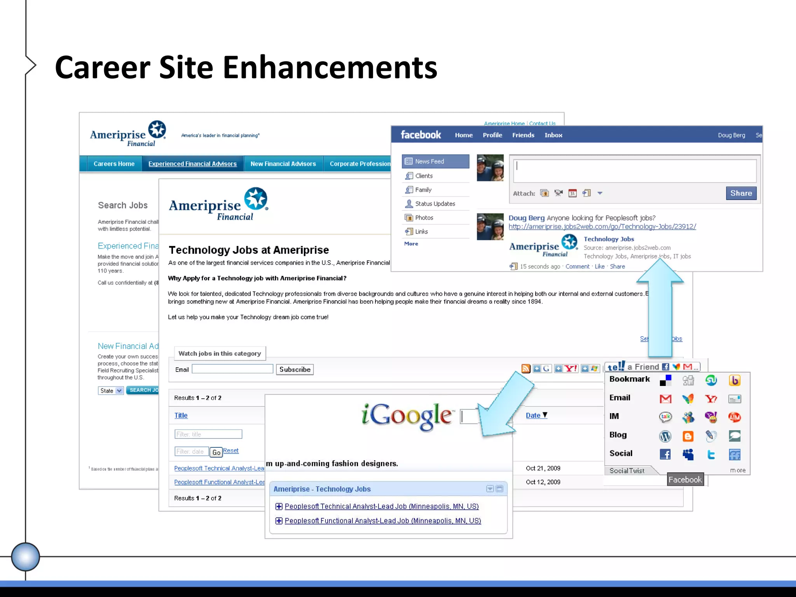Viewport: 796px width, 597px height.
Task: Open the Experienced Financial Advisors tab
Action: (x=192, y=164)
